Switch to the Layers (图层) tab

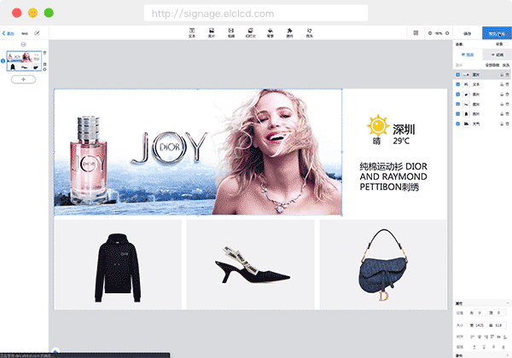click(468, 55)
